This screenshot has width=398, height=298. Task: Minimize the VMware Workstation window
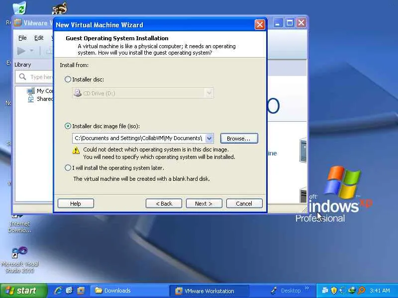(x=278, y=23)
